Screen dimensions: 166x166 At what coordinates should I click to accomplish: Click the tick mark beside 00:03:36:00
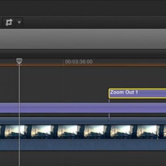pos(63,62)
